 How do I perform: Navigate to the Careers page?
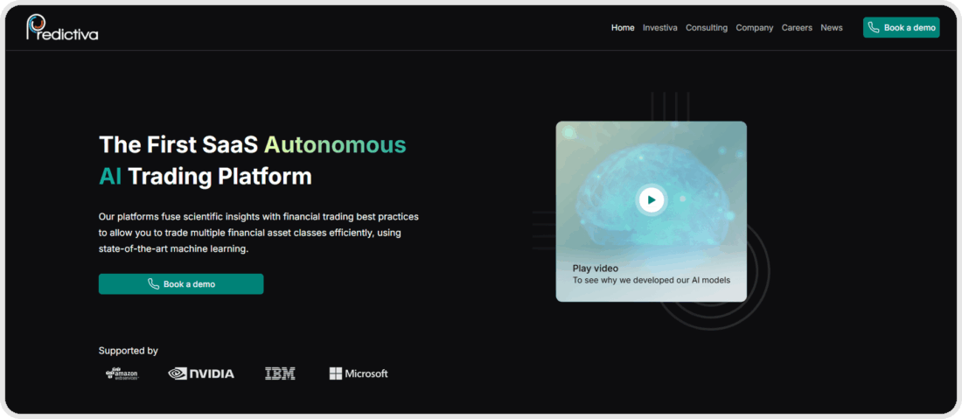point(797,28)
